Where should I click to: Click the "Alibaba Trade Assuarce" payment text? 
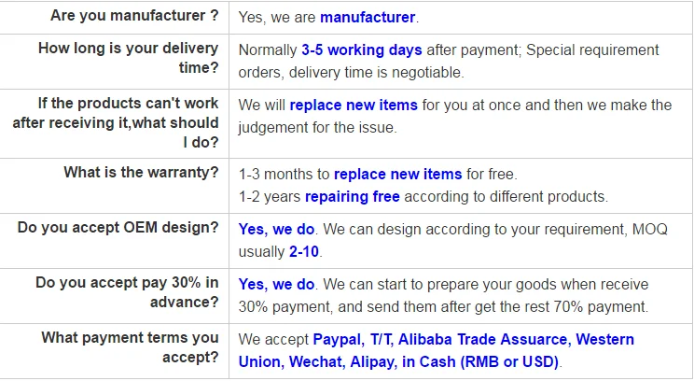tap(479, 340)
